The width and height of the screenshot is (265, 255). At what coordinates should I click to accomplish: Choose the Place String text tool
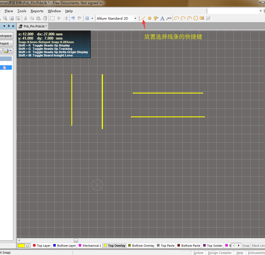162,19
